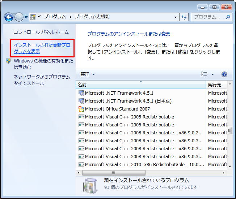Click the refresh button beside address bar
Image resolution: width=236 pixels, height=199 pixels.
pyautogui.click(x=184, y=17)
